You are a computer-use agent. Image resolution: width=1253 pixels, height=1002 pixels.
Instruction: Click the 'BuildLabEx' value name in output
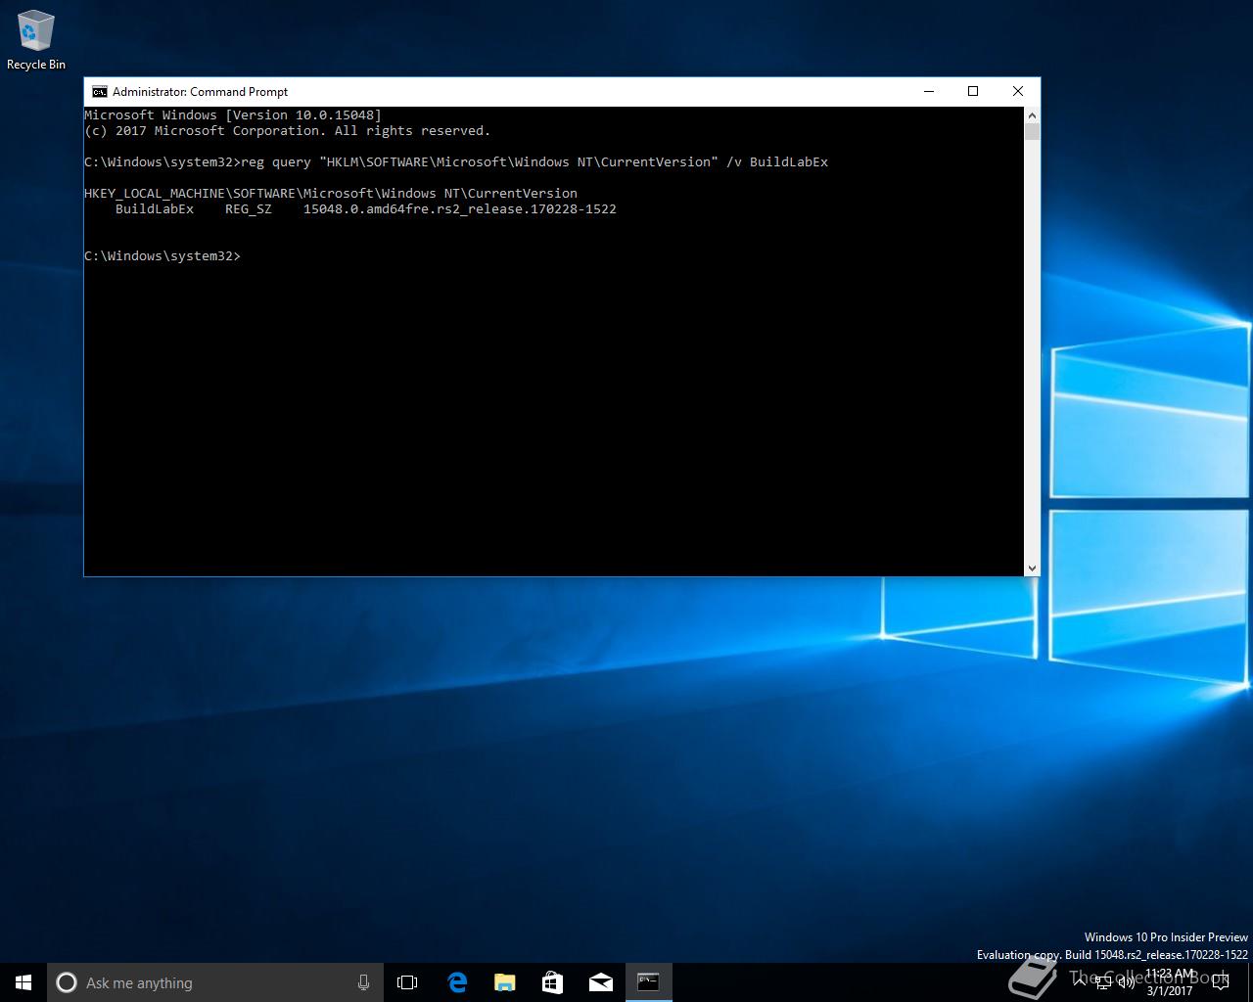[x=155, y=209]
